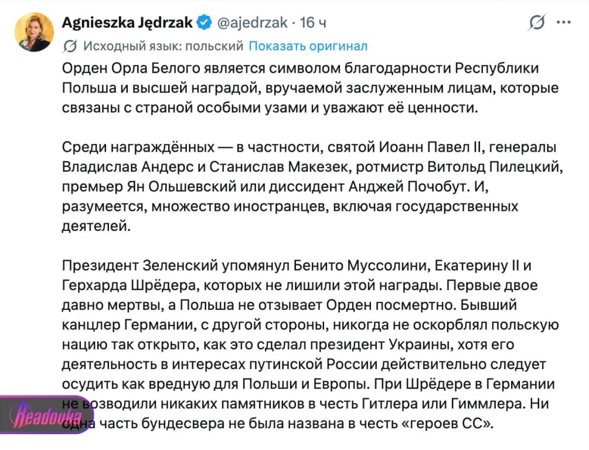Viewport: 589px width, 450px height.
Task: Open the Grok icon at tweet's top right
Action: point(536,22)
